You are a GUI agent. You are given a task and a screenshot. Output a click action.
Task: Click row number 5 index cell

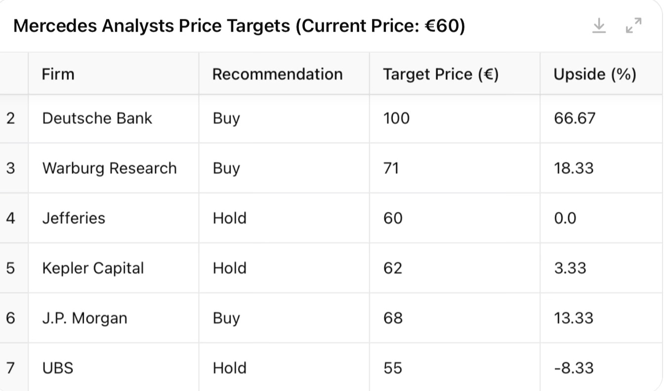(x=11, y=268)
